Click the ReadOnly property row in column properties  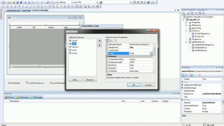(130, 65)
